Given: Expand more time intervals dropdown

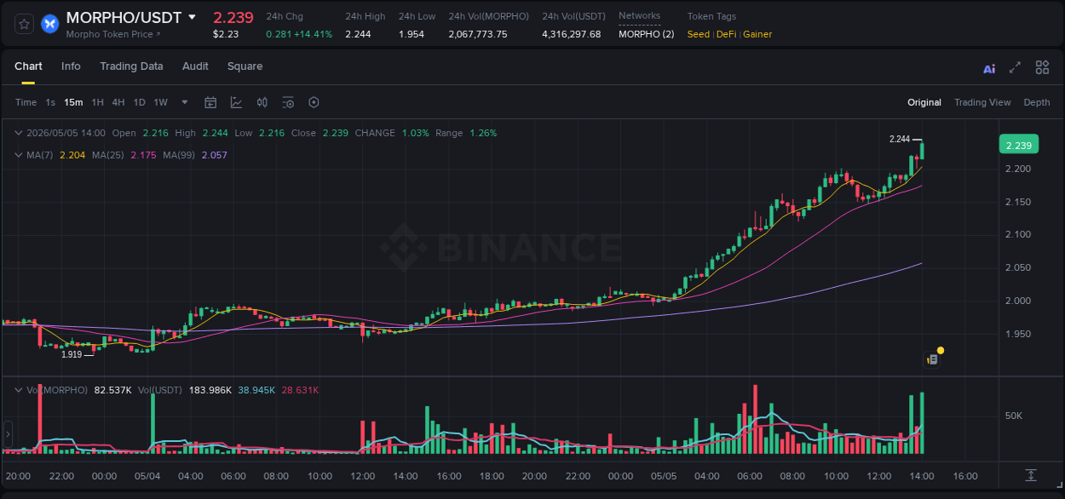Looking at the screenshot, I should coord(185,102).
